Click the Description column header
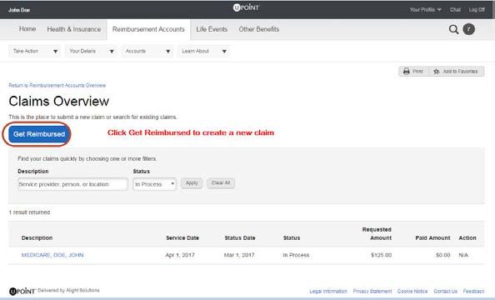This screenshot has width=495, height=300. pos(37,238)
